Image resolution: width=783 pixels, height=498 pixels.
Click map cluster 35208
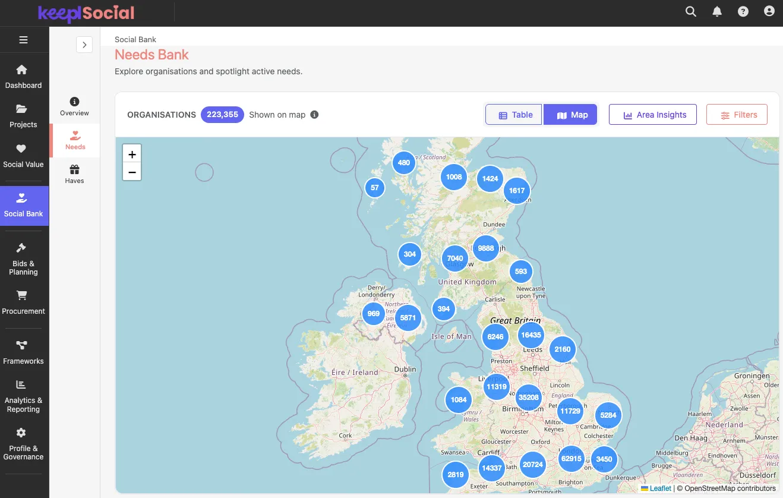pyautogui.click(x=529, y=398)
